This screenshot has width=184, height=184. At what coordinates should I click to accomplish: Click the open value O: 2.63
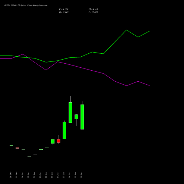(x=64, y=13)
